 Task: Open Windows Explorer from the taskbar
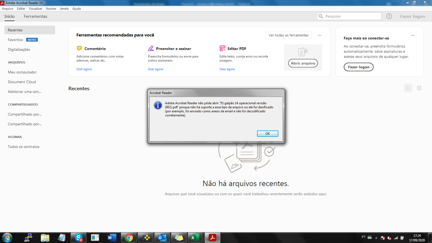45,238
